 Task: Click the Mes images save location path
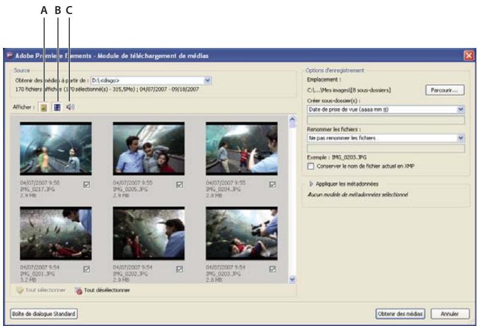click(x=349, y=90)
